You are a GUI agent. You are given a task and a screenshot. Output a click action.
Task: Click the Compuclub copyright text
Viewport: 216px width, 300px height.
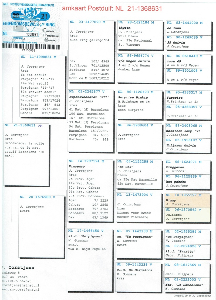coord(192,296)
